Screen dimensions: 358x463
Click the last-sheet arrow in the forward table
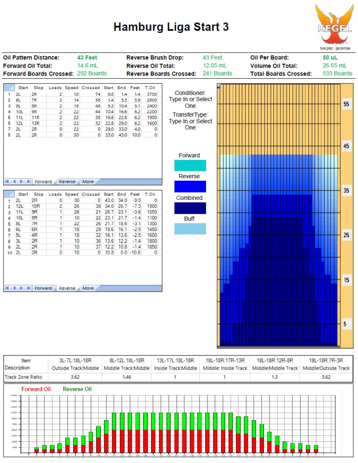click(29, 181)
